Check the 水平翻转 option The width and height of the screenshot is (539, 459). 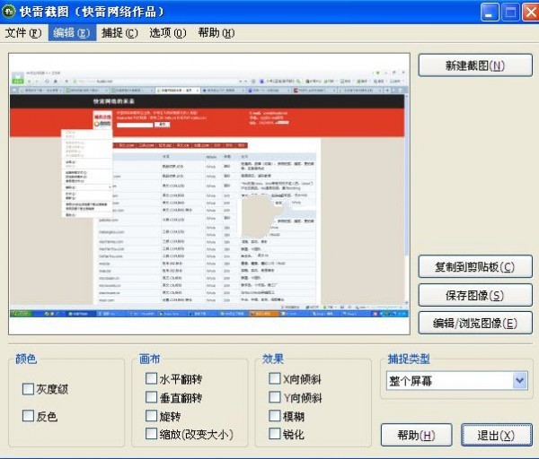pos(151,378)
